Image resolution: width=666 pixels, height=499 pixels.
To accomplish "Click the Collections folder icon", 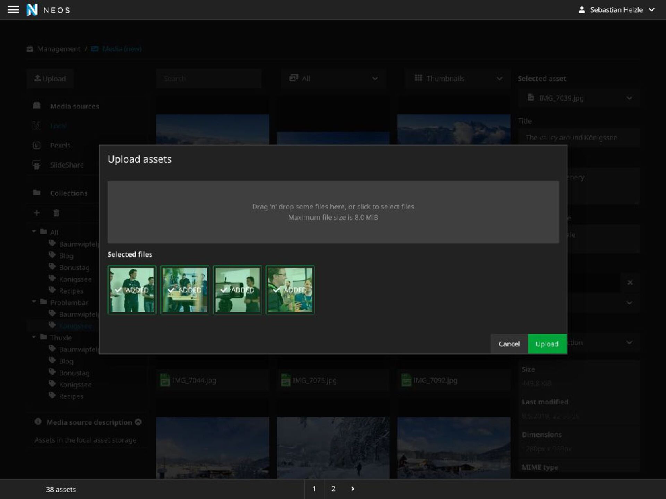I will click(37, 193).
